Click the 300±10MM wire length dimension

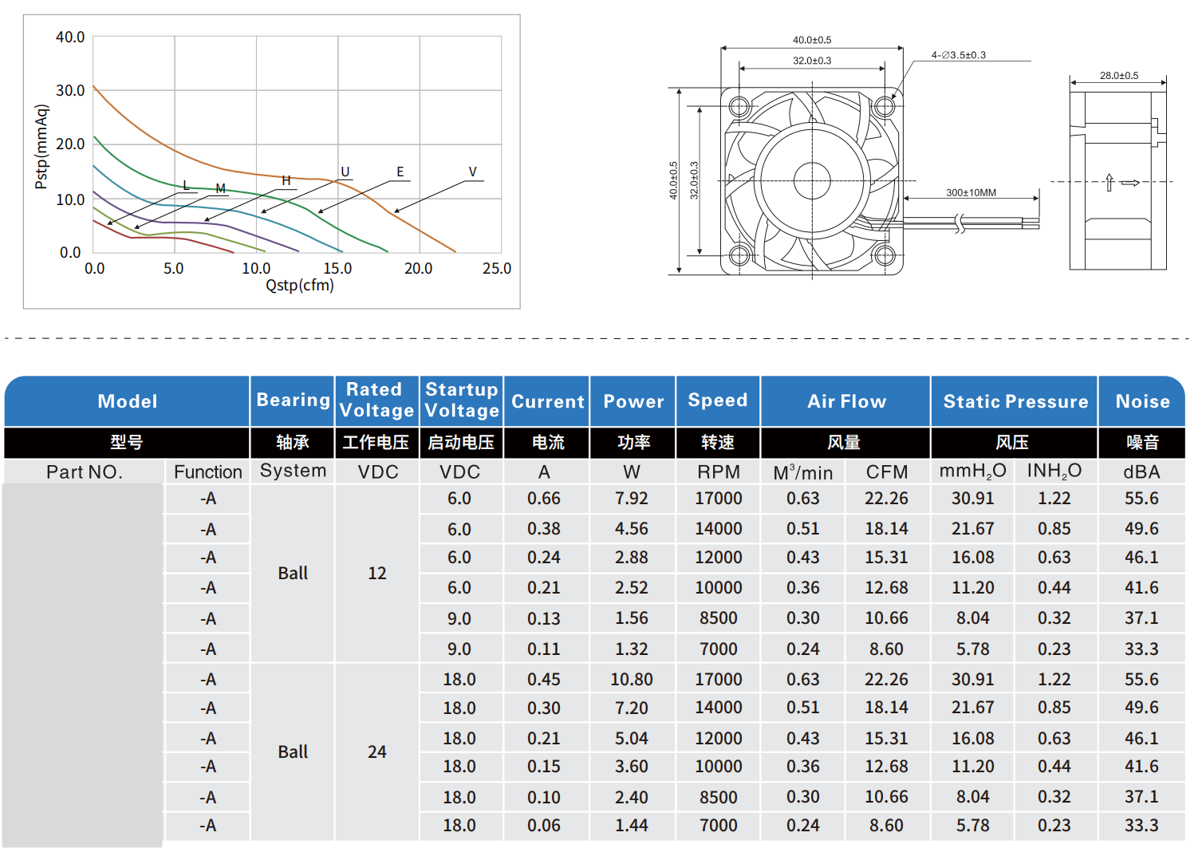point(971,192)
